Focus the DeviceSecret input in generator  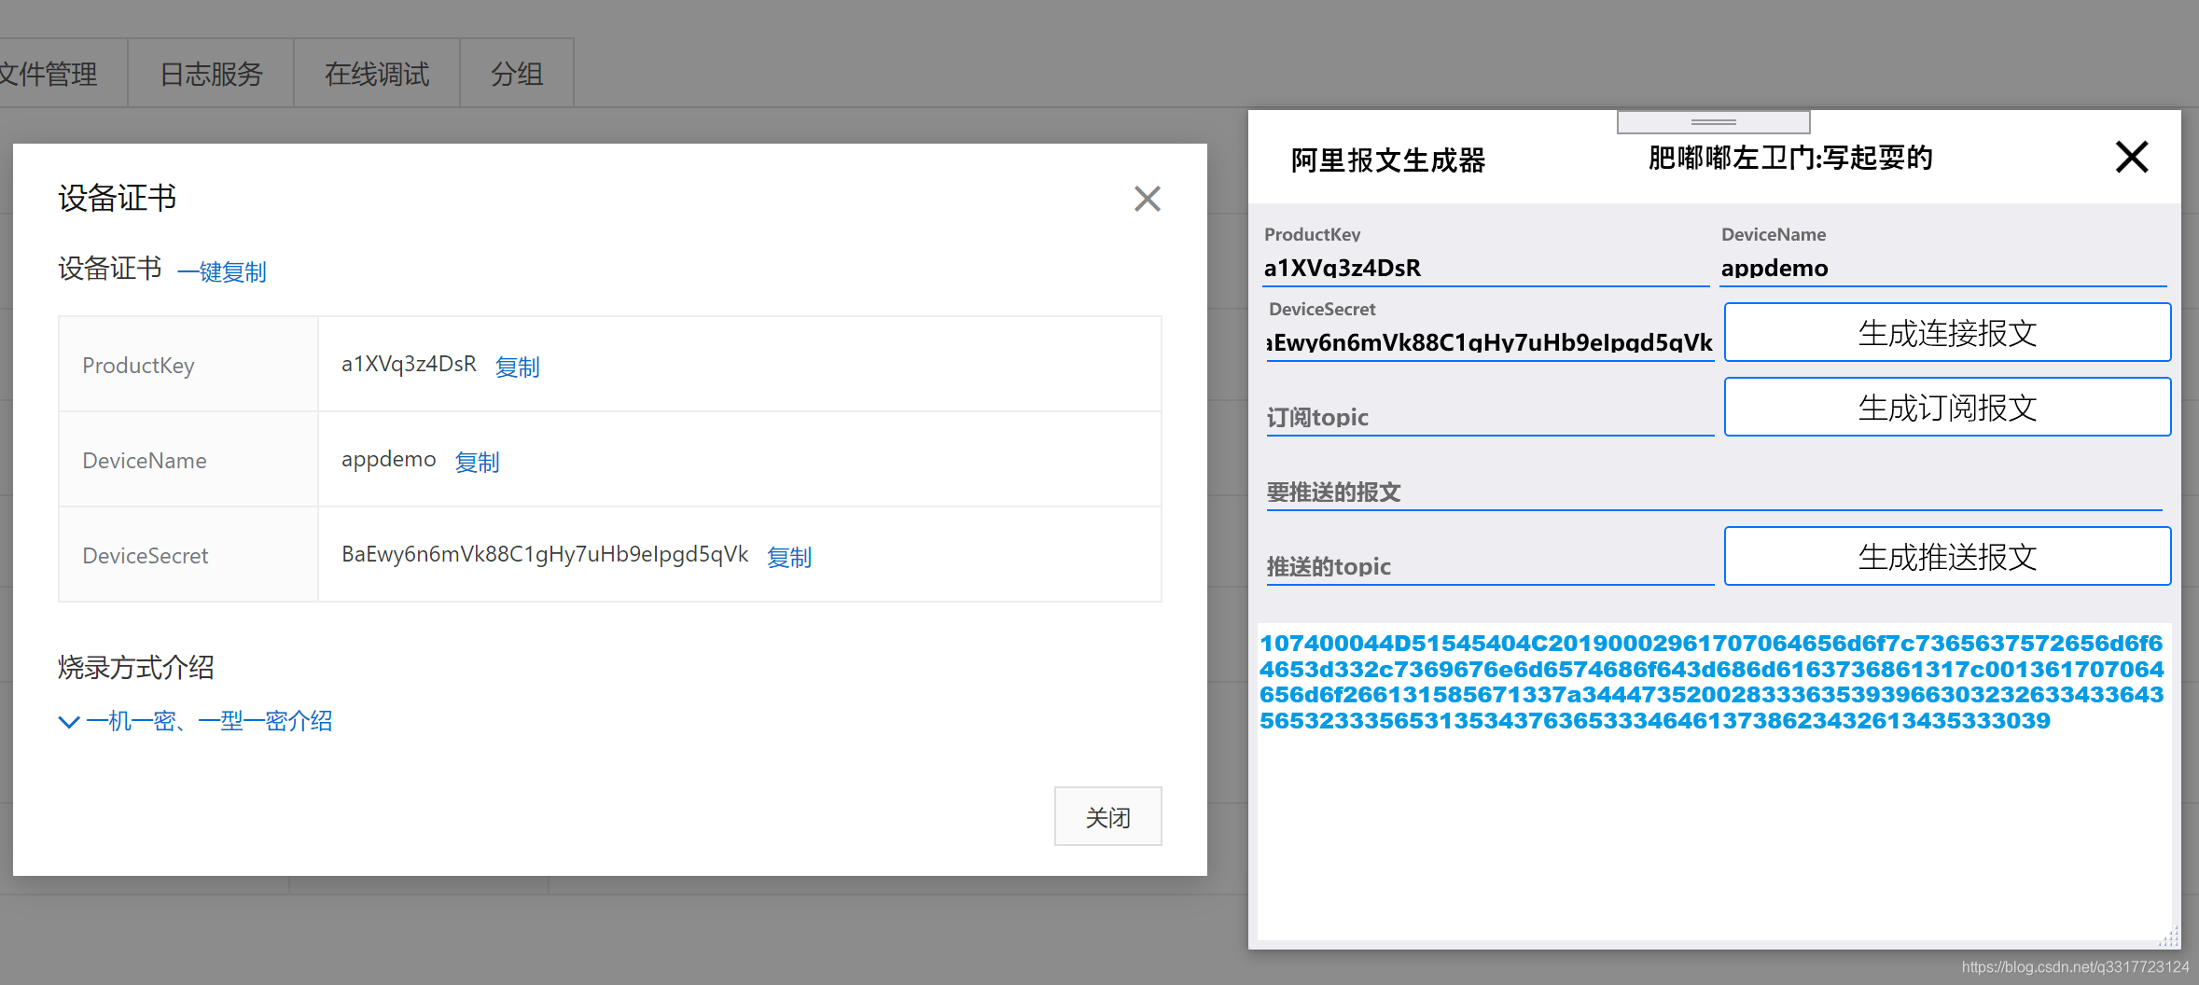[x=1490, y=342]
